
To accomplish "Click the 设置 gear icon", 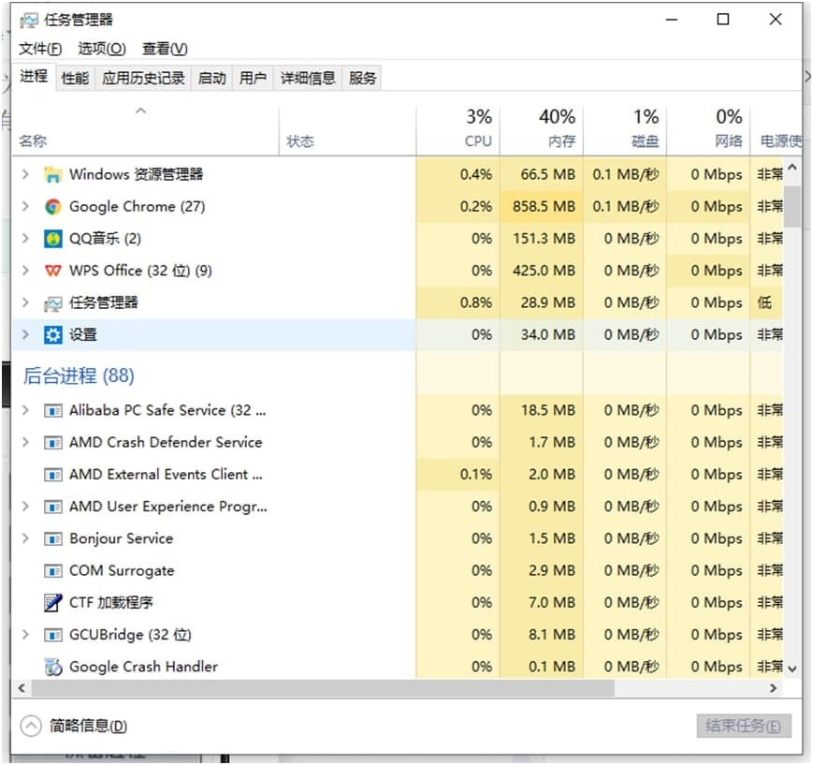I will [x=53, y=335].
